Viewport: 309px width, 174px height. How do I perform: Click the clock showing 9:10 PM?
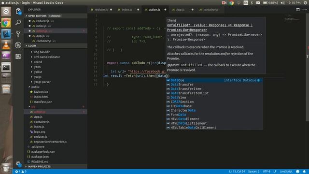tap(295, 3)
